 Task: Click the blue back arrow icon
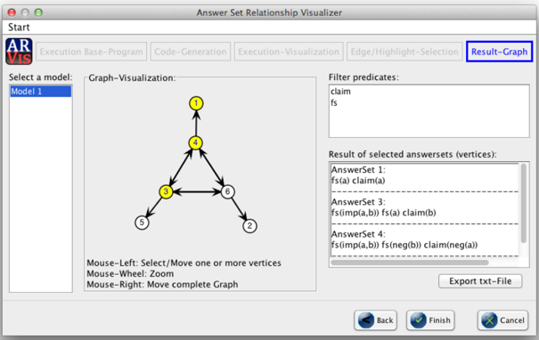pyautogui.click(x=366, y=320)
